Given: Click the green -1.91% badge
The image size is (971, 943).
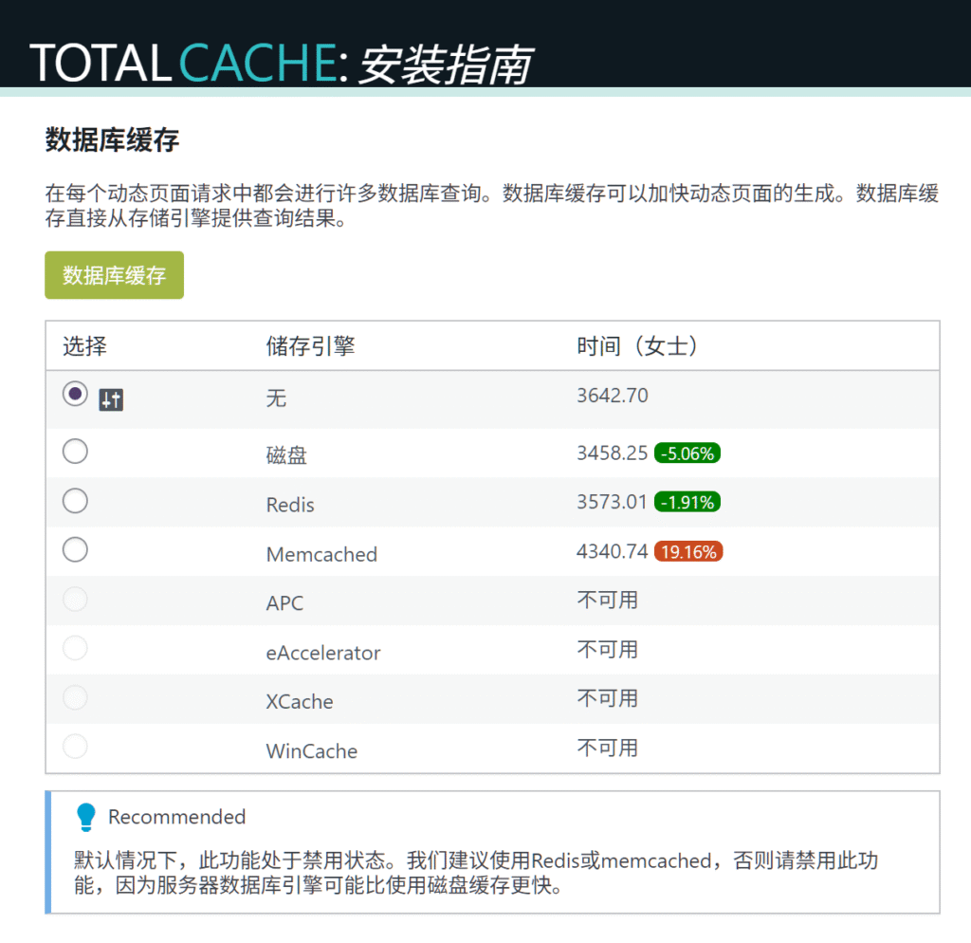Looking at the screenshot, I should 687,503.
